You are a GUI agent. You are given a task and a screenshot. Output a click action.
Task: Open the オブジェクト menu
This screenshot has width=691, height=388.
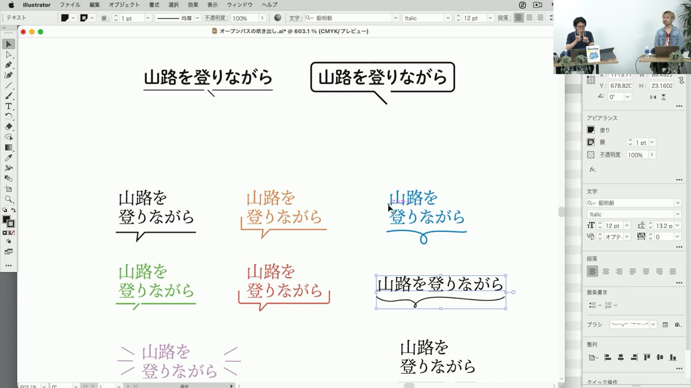pyautogui.click(x=124, y=5)
